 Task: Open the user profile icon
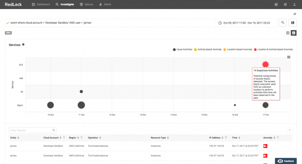tap(294, 4)
